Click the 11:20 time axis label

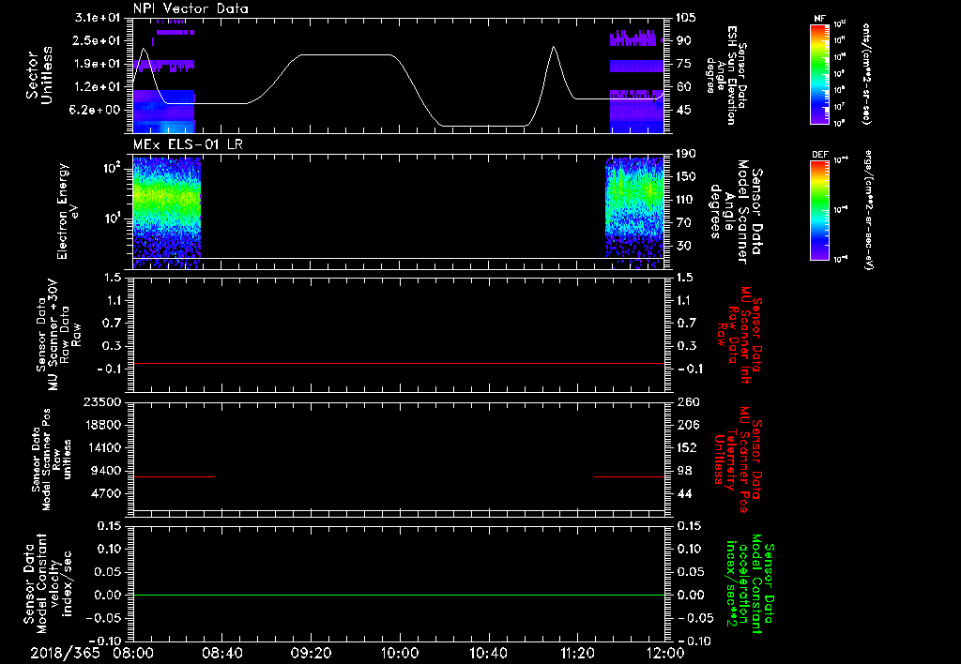click(577, 653)
